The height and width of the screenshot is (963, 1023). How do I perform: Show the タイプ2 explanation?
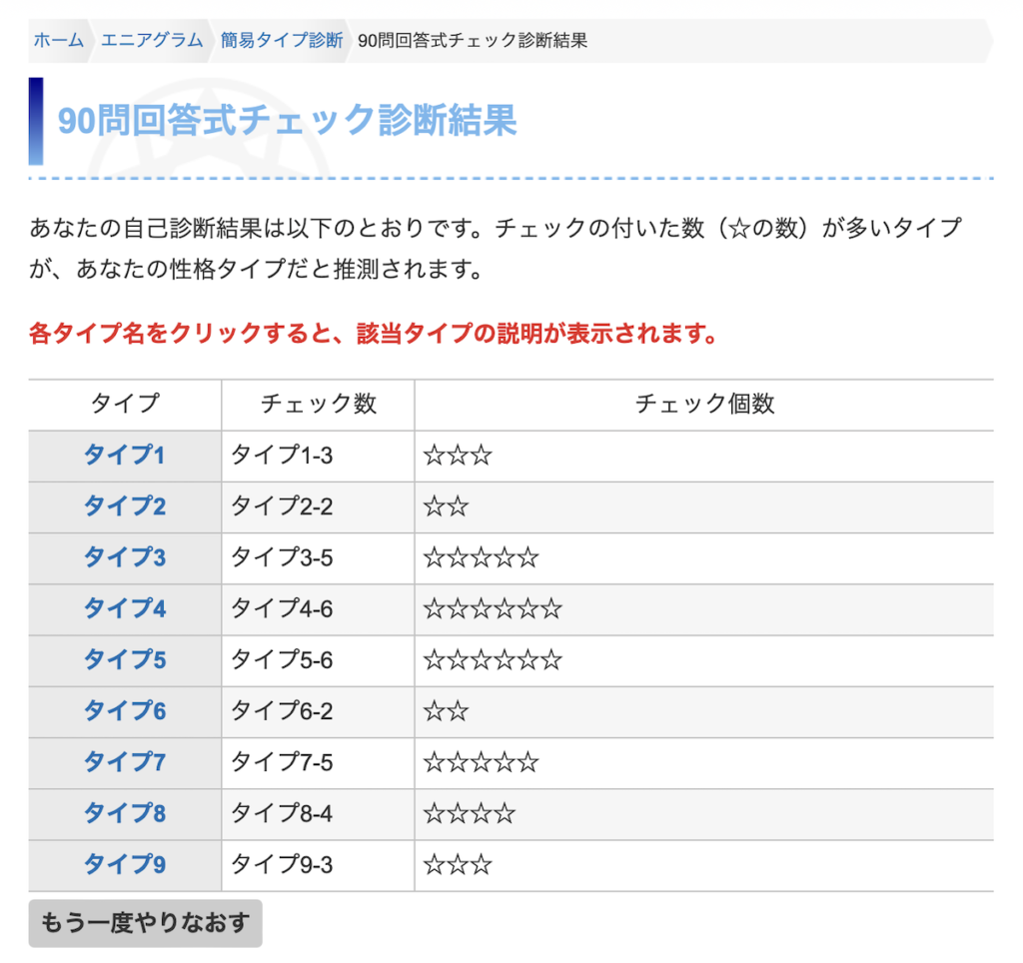point(124,506)
